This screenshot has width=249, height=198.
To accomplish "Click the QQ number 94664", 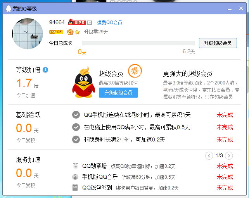I will pos(57,22).
